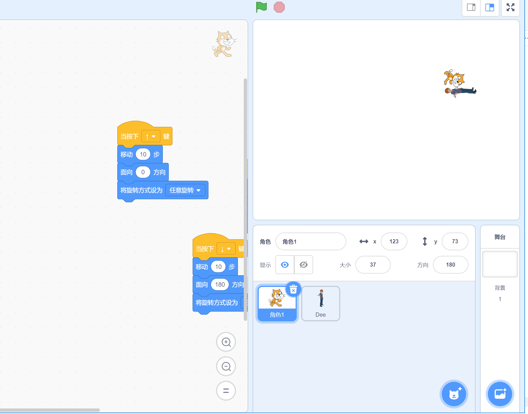The width and height of the screenshot is (528, 414).
Task: Zoom out the code workspace
Action: (x=226, y=366)
